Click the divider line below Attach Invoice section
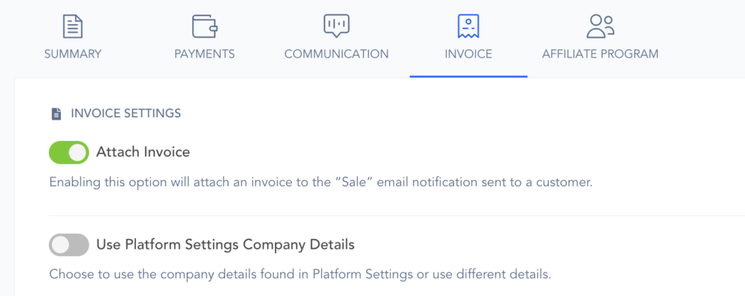The width and height of the screenshot is (745, 296). 393,216
